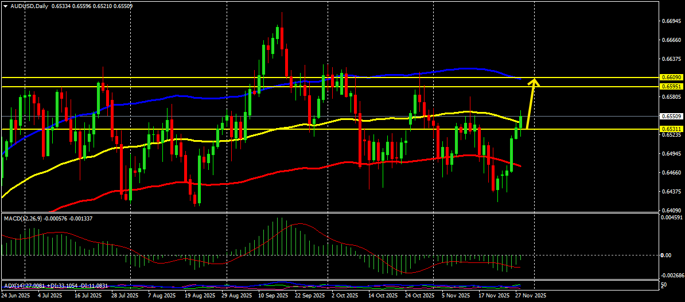Click the 2 Oct 2025 date label

point(344,296)
